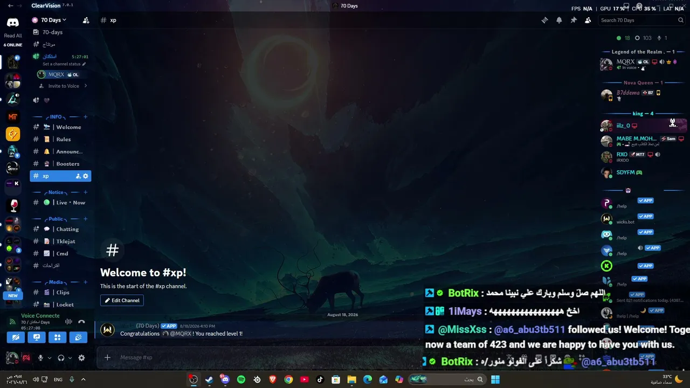Open the Tklejat channel
This screenshot has width=690, height=388.
click(60, 241)
